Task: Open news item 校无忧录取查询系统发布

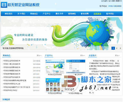Action: tap(12, 74)
